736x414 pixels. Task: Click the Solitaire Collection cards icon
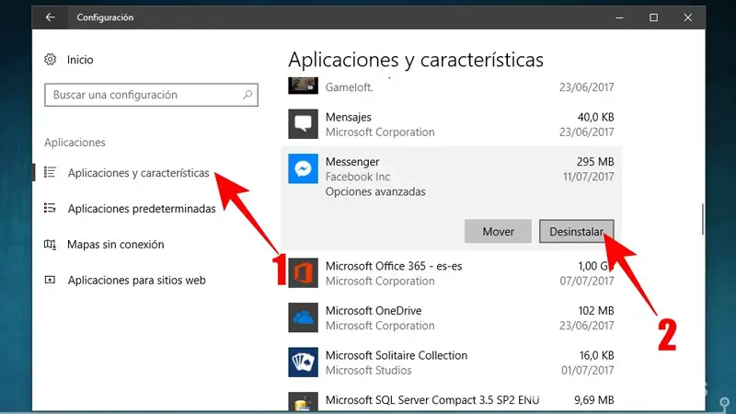(x=304, y=362)
